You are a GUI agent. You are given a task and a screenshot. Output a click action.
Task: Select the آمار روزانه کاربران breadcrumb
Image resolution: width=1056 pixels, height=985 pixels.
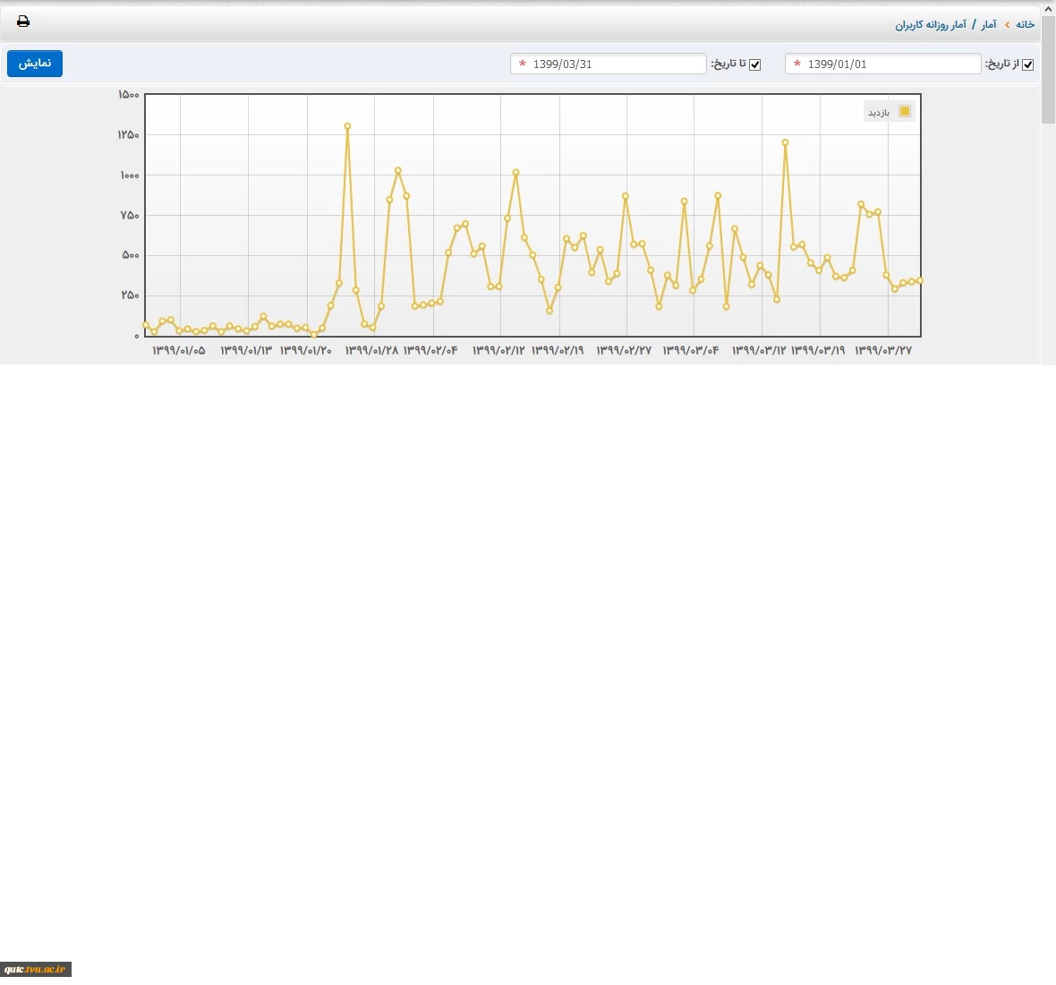point(931,24)
